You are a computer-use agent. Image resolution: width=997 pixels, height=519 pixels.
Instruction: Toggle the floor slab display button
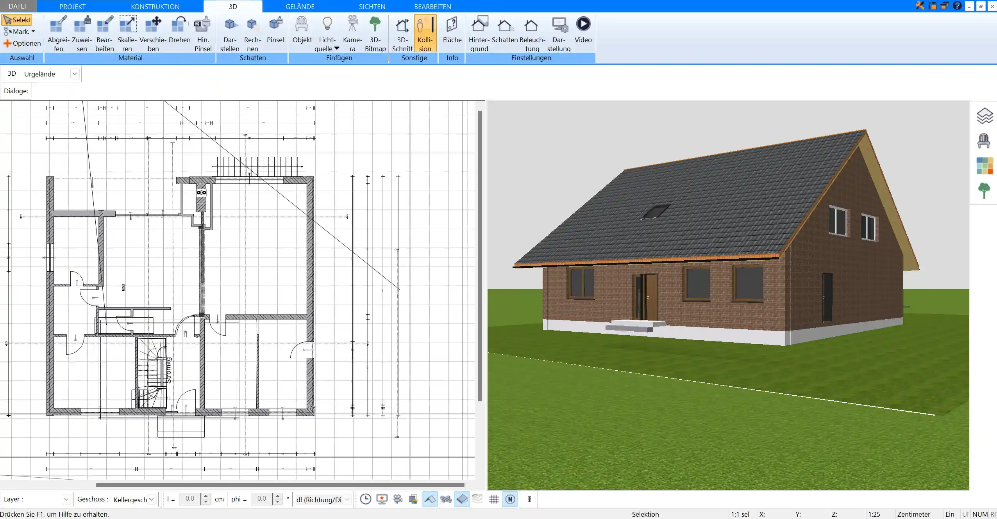(462, 499)
